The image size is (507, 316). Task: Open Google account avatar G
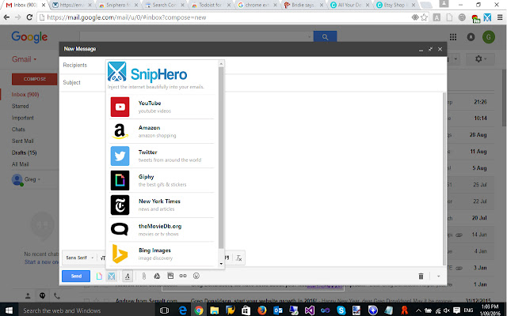pyautogui.click(x=489, y=37)
